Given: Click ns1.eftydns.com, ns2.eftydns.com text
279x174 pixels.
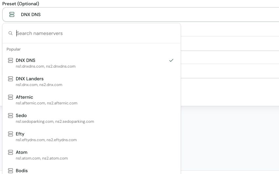Looking at the screenshot, I should point(46,140).
